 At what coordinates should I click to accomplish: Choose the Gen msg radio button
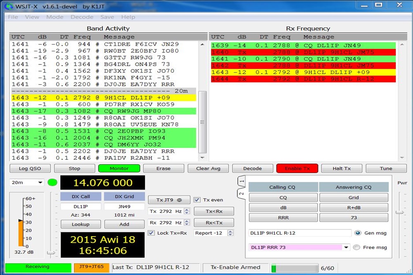tap(358, 233)
